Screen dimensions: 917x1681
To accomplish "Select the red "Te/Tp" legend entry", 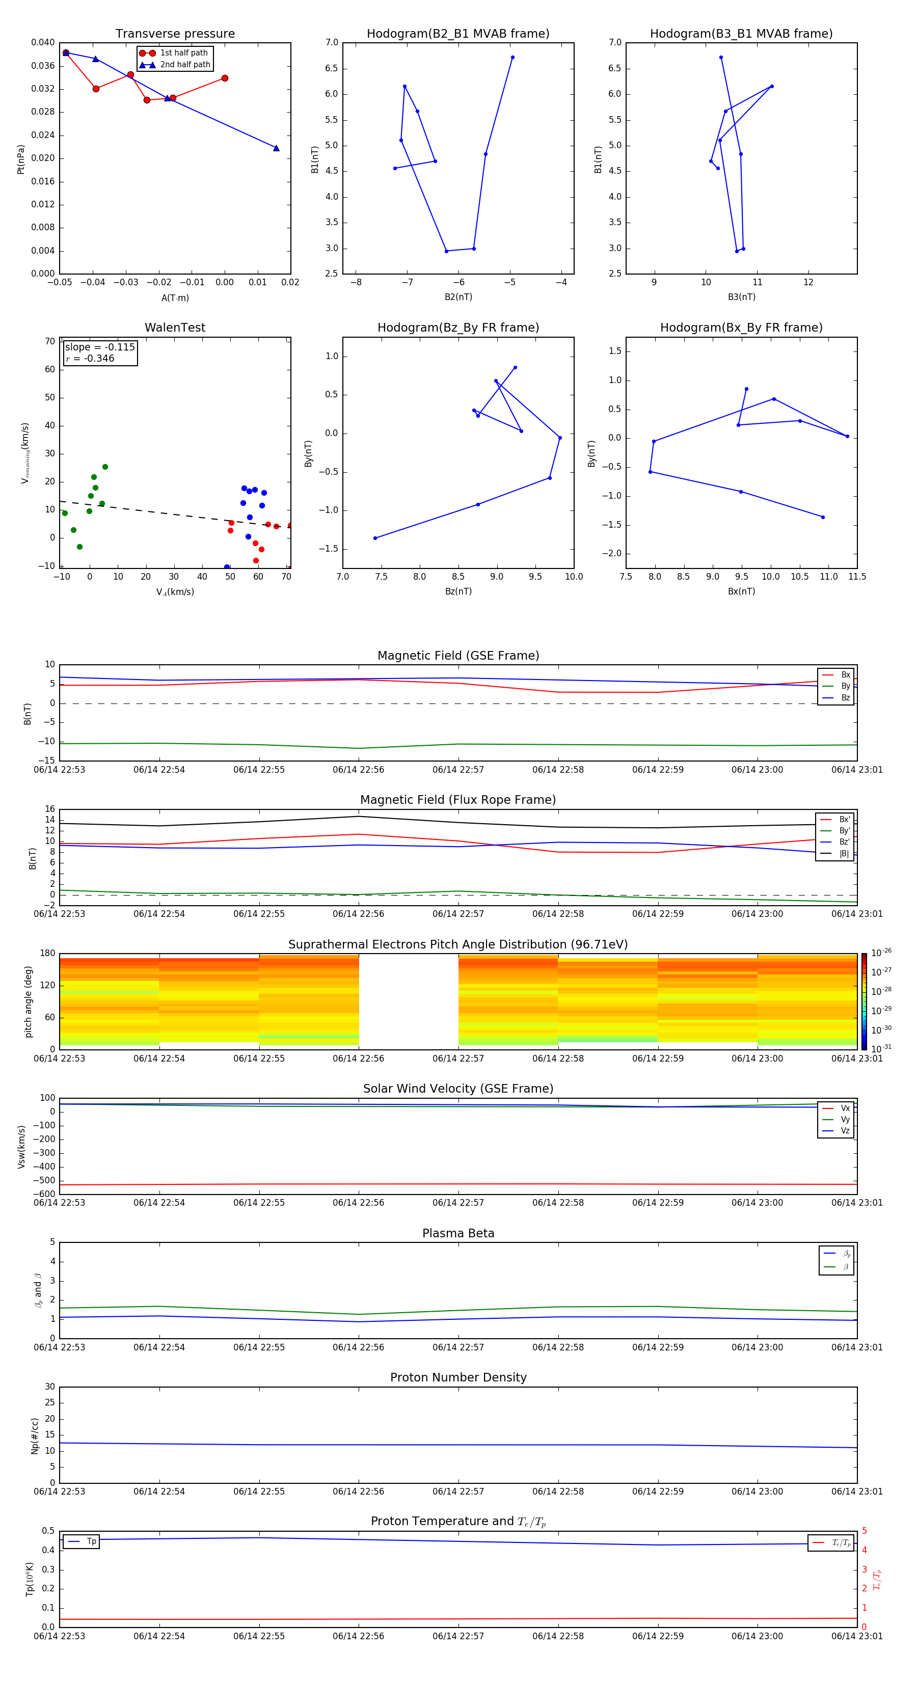I will 831,1542.
